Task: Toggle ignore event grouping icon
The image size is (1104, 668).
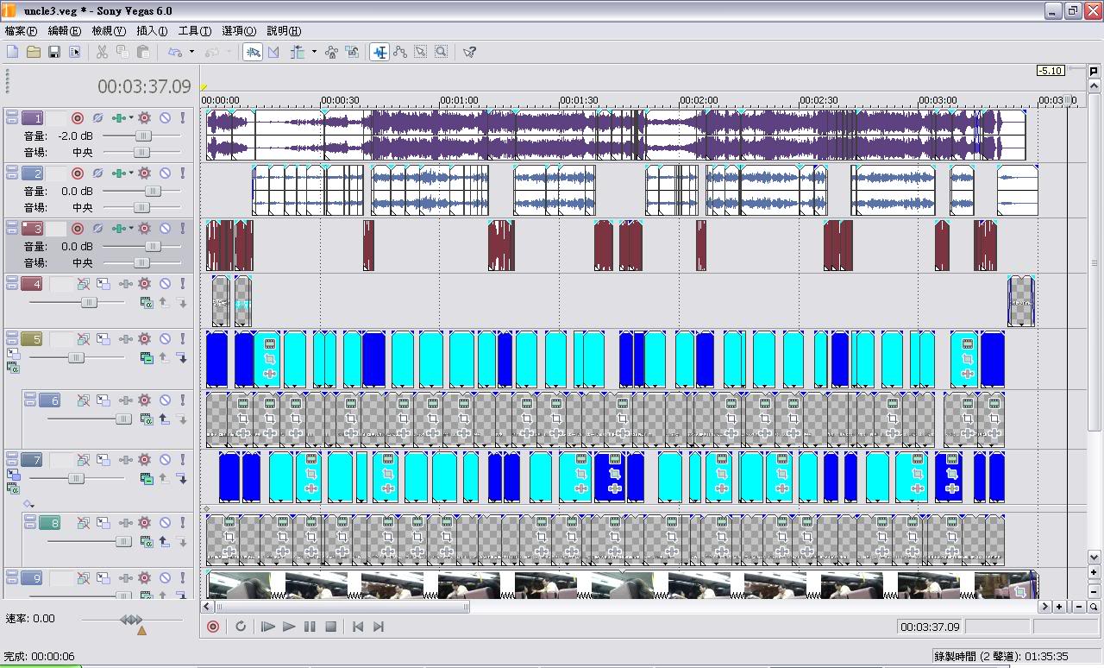Action: (352, 52)
